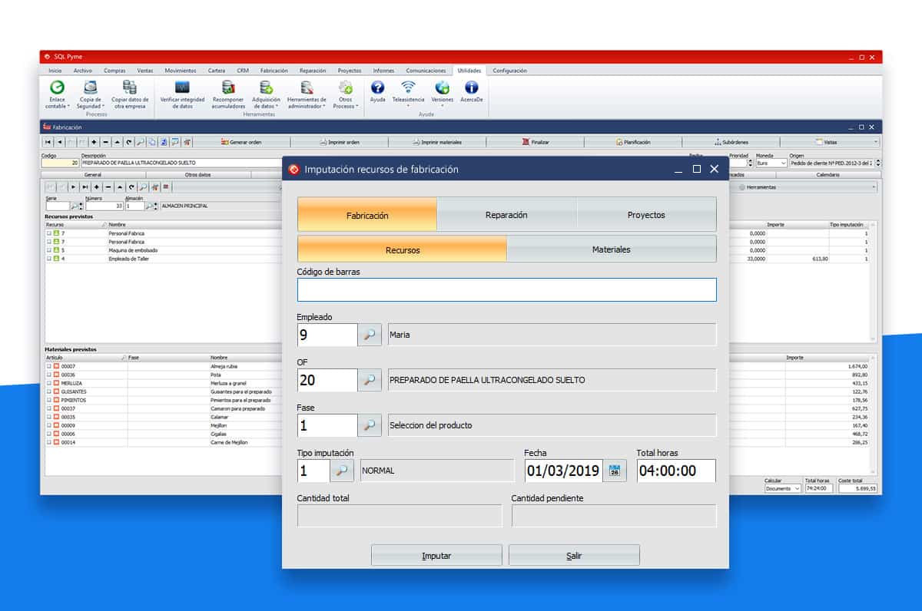Switch to the Materiales tab
Image resolution: width=922 pixels, height=611 pixels.
[611, 249]
